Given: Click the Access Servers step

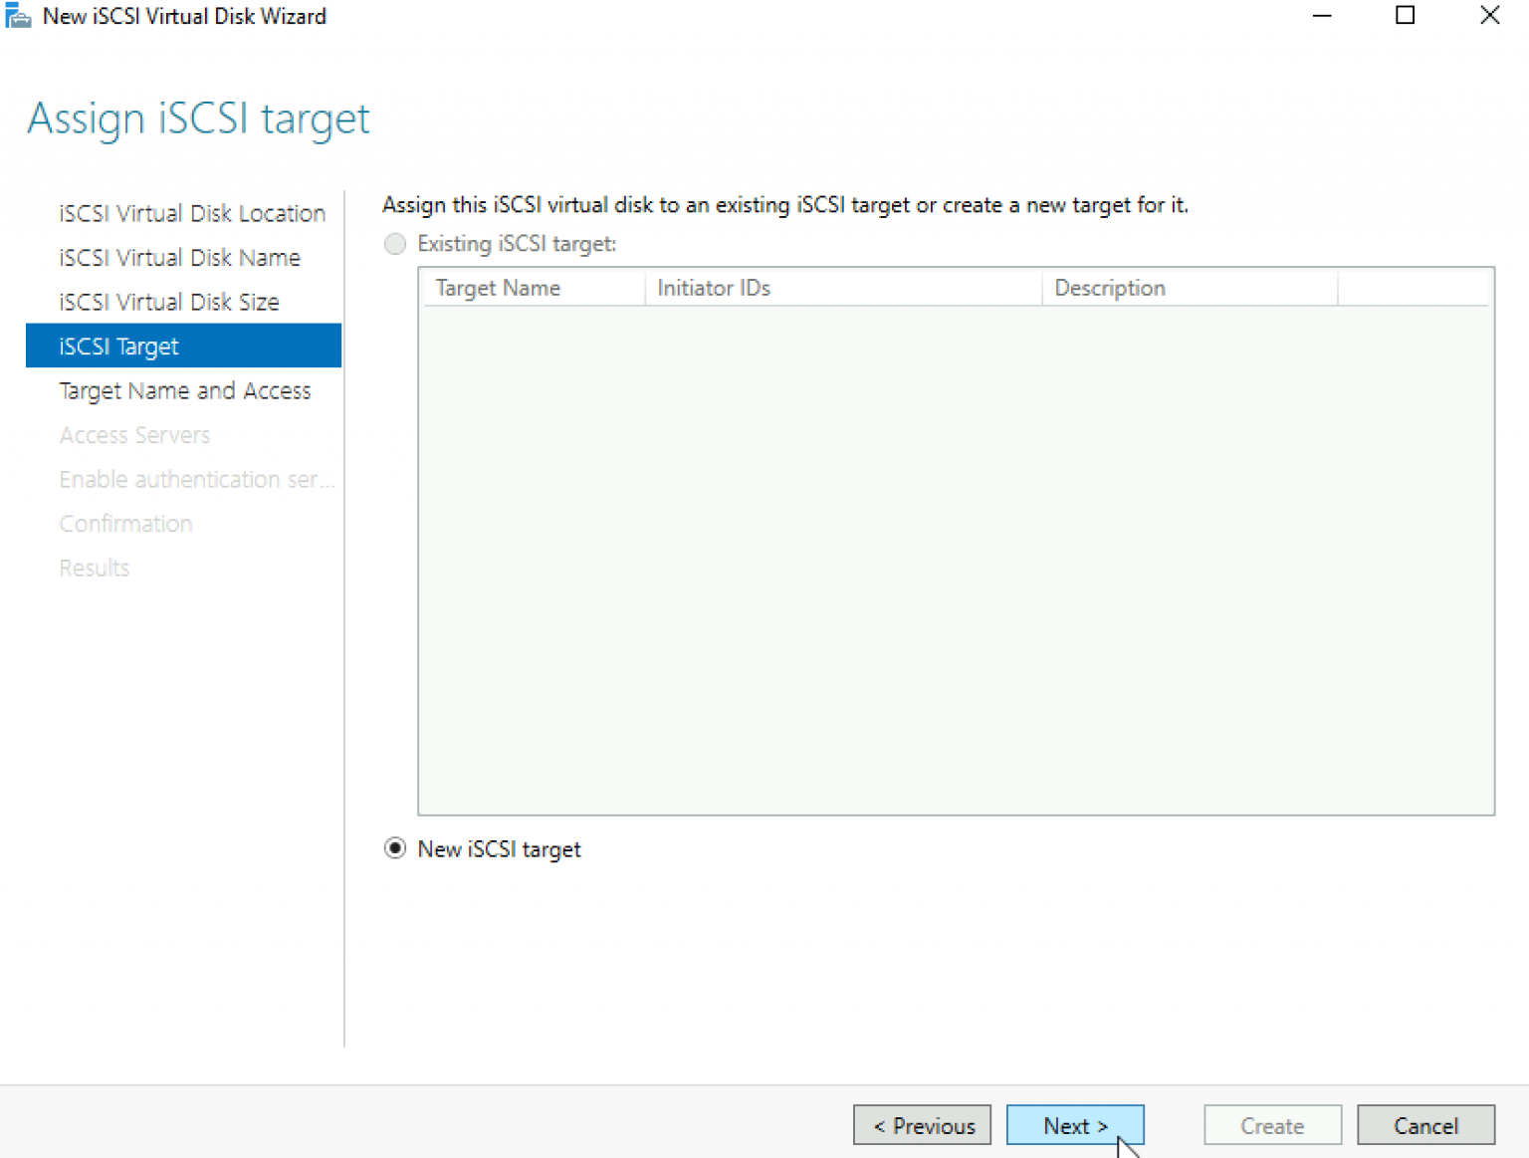Looking at the screenshot, I should 134,435.
